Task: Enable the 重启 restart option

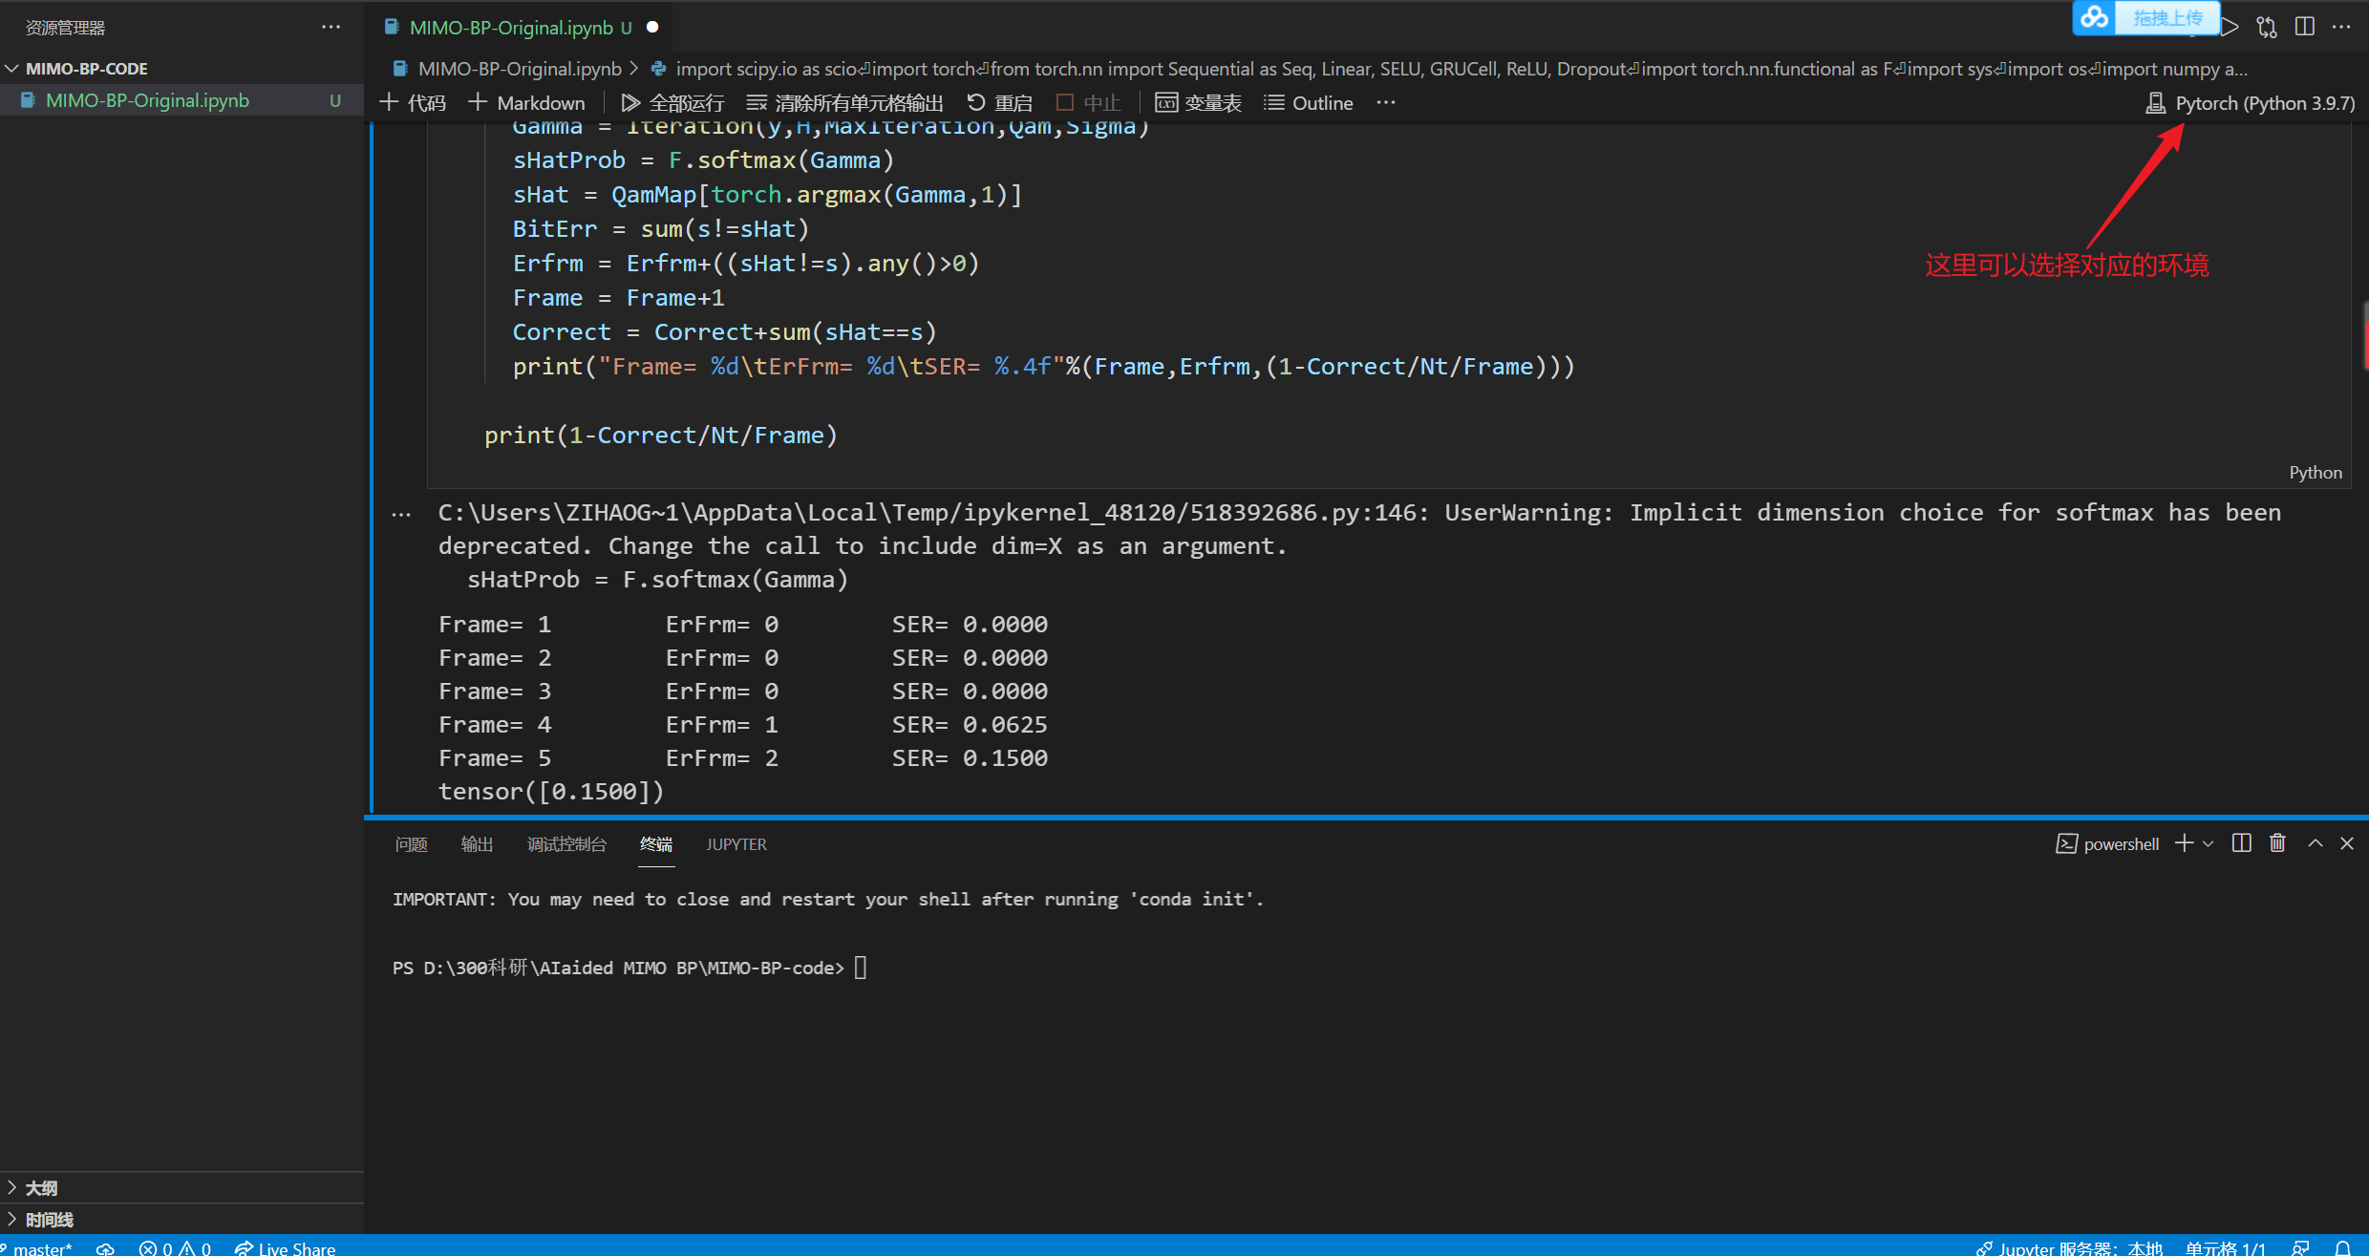Action: tap(998, 102)
